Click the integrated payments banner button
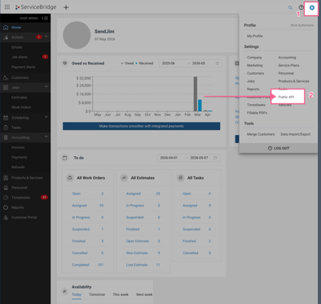Screen dimensions: 321x304 142,126
